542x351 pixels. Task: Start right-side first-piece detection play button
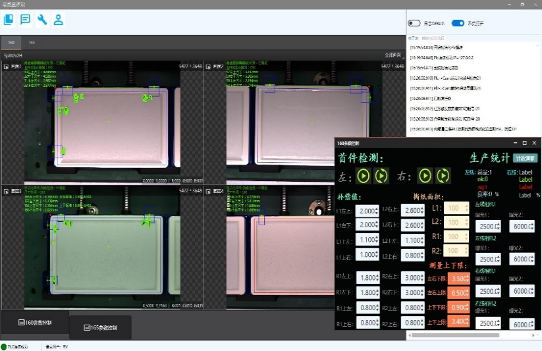(425, 176)
